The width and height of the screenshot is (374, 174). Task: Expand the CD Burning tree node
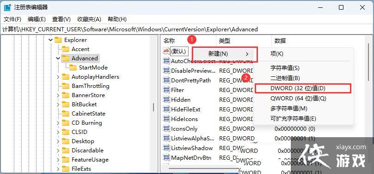pyautogui.click(x=58, y=123)
